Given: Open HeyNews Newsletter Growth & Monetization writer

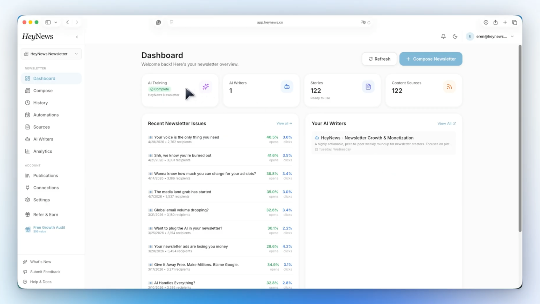Looking at the screenshot, I should pyautogui.click(x=384, y=143).
